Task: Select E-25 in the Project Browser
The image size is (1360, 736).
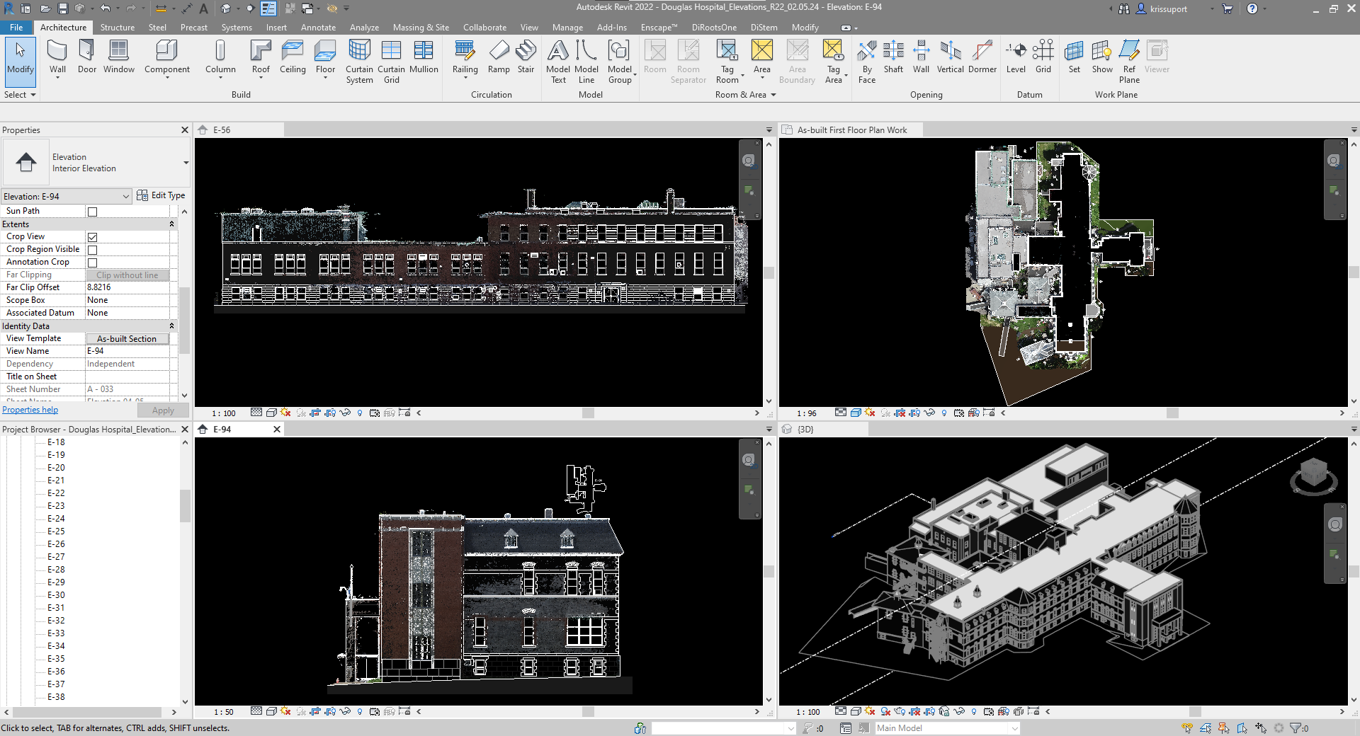Action: click(x=55, y=531)
